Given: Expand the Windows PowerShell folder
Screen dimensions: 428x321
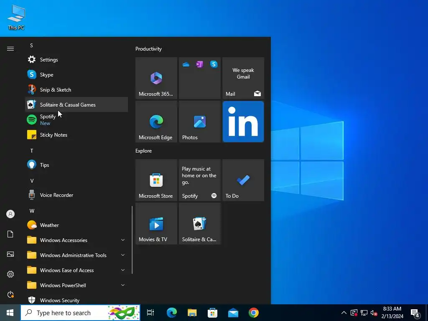Looking at the screenshot, I should pyautogui.click(x=76, y=285).
